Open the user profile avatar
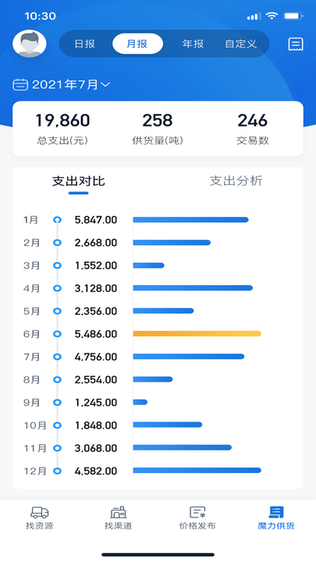The image size is (316, 562). click(30, 44)
